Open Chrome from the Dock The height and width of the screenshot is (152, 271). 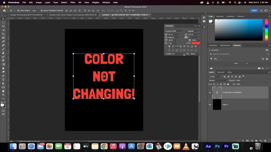click(104, 147)
